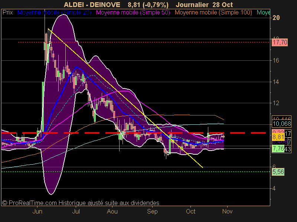Select the Aou label on time axis
Screen dimensions: 297x222
click(x=112, y=211)
